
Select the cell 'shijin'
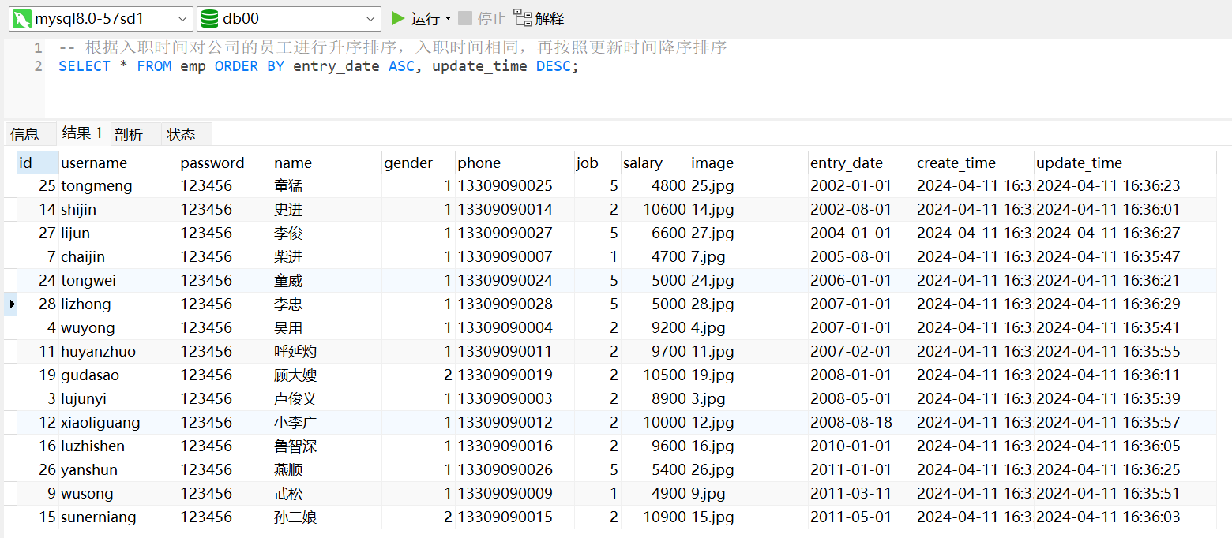(x=118, y=210)
